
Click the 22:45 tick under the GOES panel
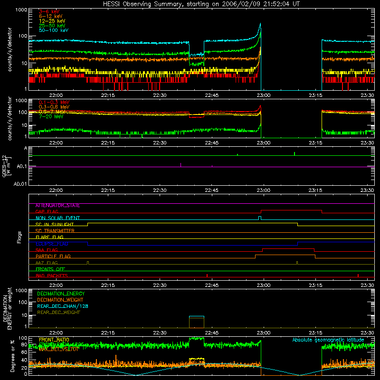click(x=211, y=190)
